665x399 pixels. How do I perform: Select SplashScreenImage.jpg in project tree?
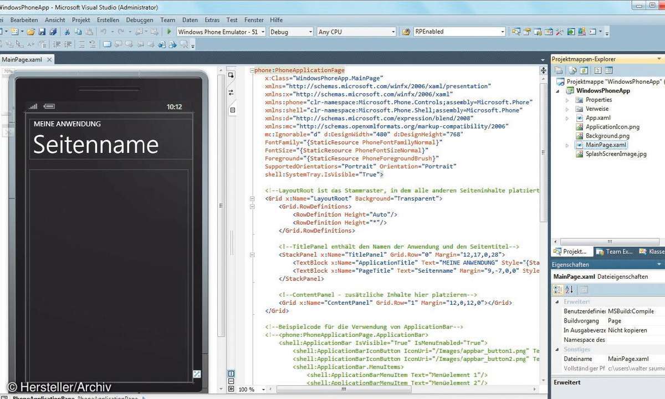point(616,154)
